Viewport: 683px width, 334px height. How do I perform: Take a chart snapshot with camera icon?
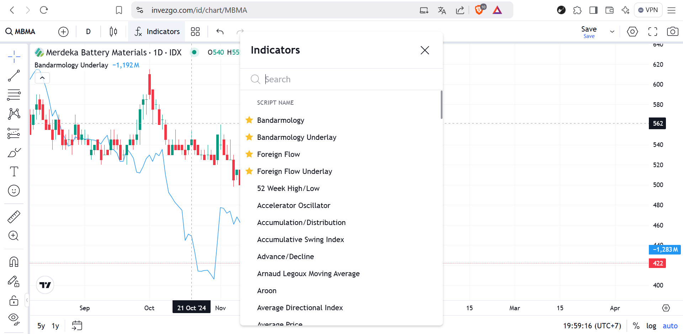tap(672, 32)
